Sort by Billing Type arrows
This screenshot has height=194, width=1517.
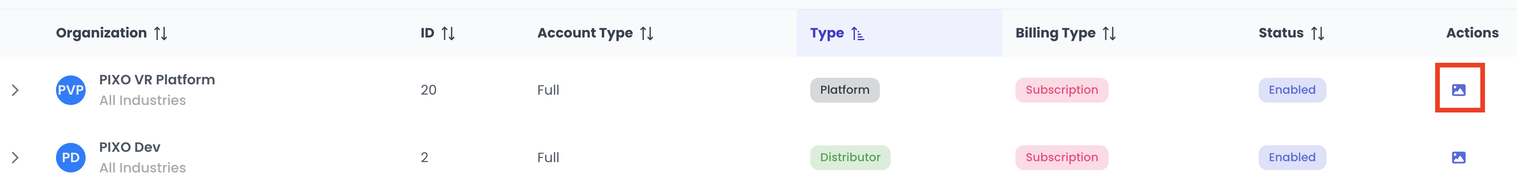(1110, 33)
